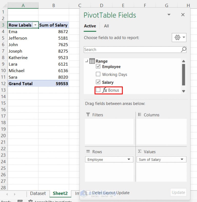Click the search magnifier icon in PivotTable Fields
The width and height of the screenshot is (197, 202).
point(183,50)
